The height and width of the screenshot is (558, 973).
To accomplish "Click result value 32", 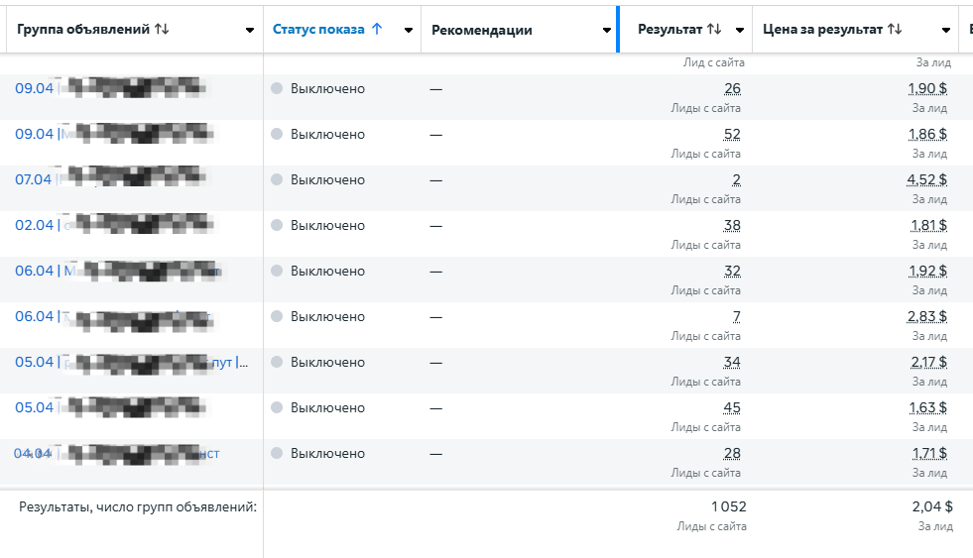I will click(x=732, y=271).
